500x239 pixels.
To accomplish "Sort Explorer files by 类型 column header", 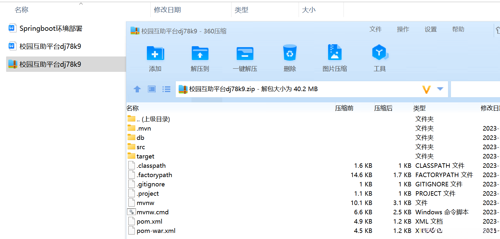I will [242, 10].
